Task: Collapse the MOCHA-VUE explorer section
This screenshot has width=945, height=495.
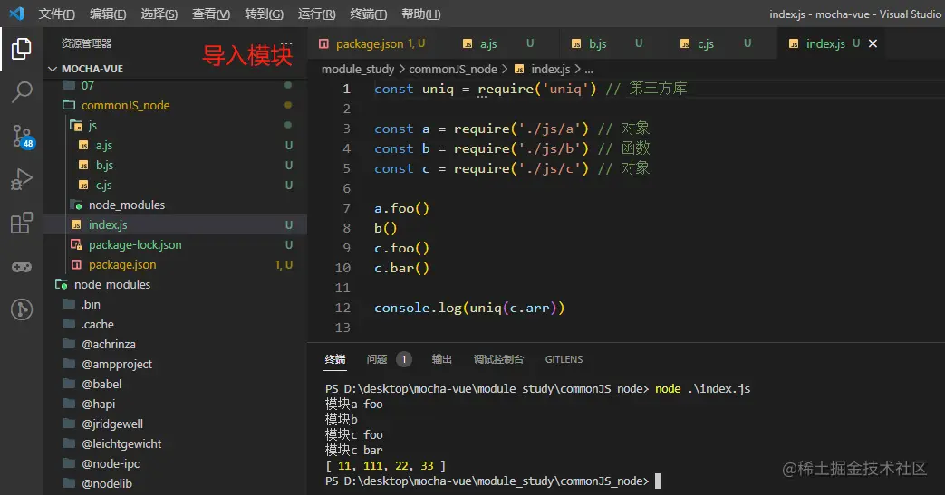Action: pyautogui.click(x=175, y=69)
